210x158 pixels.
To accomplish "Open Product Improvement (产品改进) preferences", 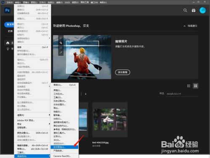I will (64, 151).
